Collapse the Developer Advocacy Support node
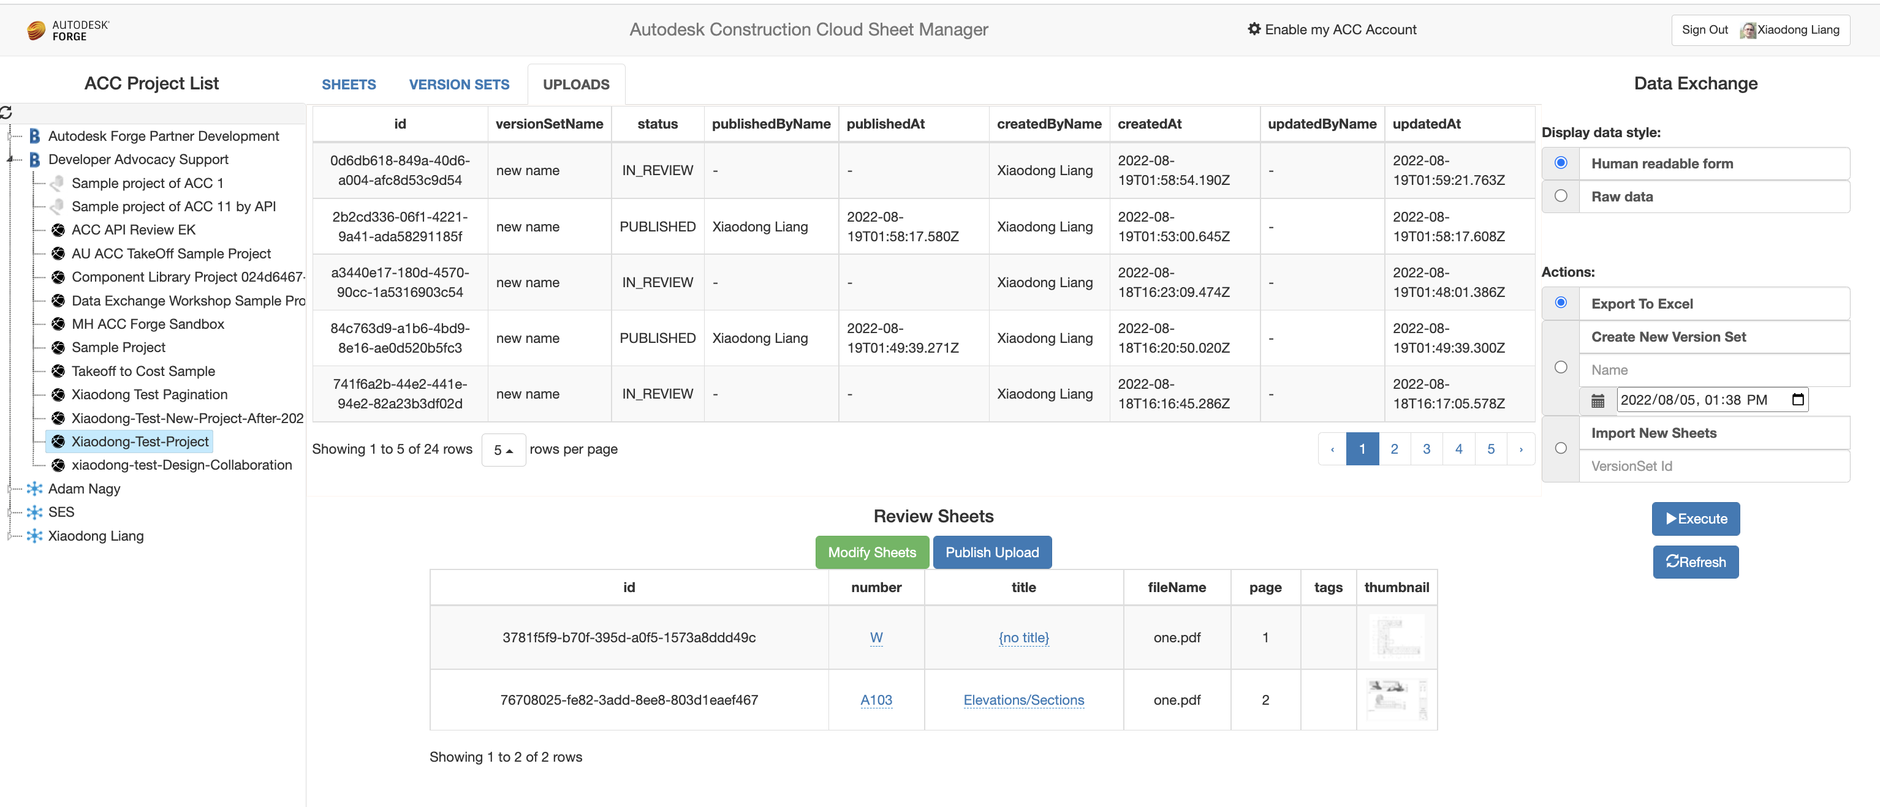Viewport: 1880px width, 807px height. pyautogui.click(x=9, y=160)
